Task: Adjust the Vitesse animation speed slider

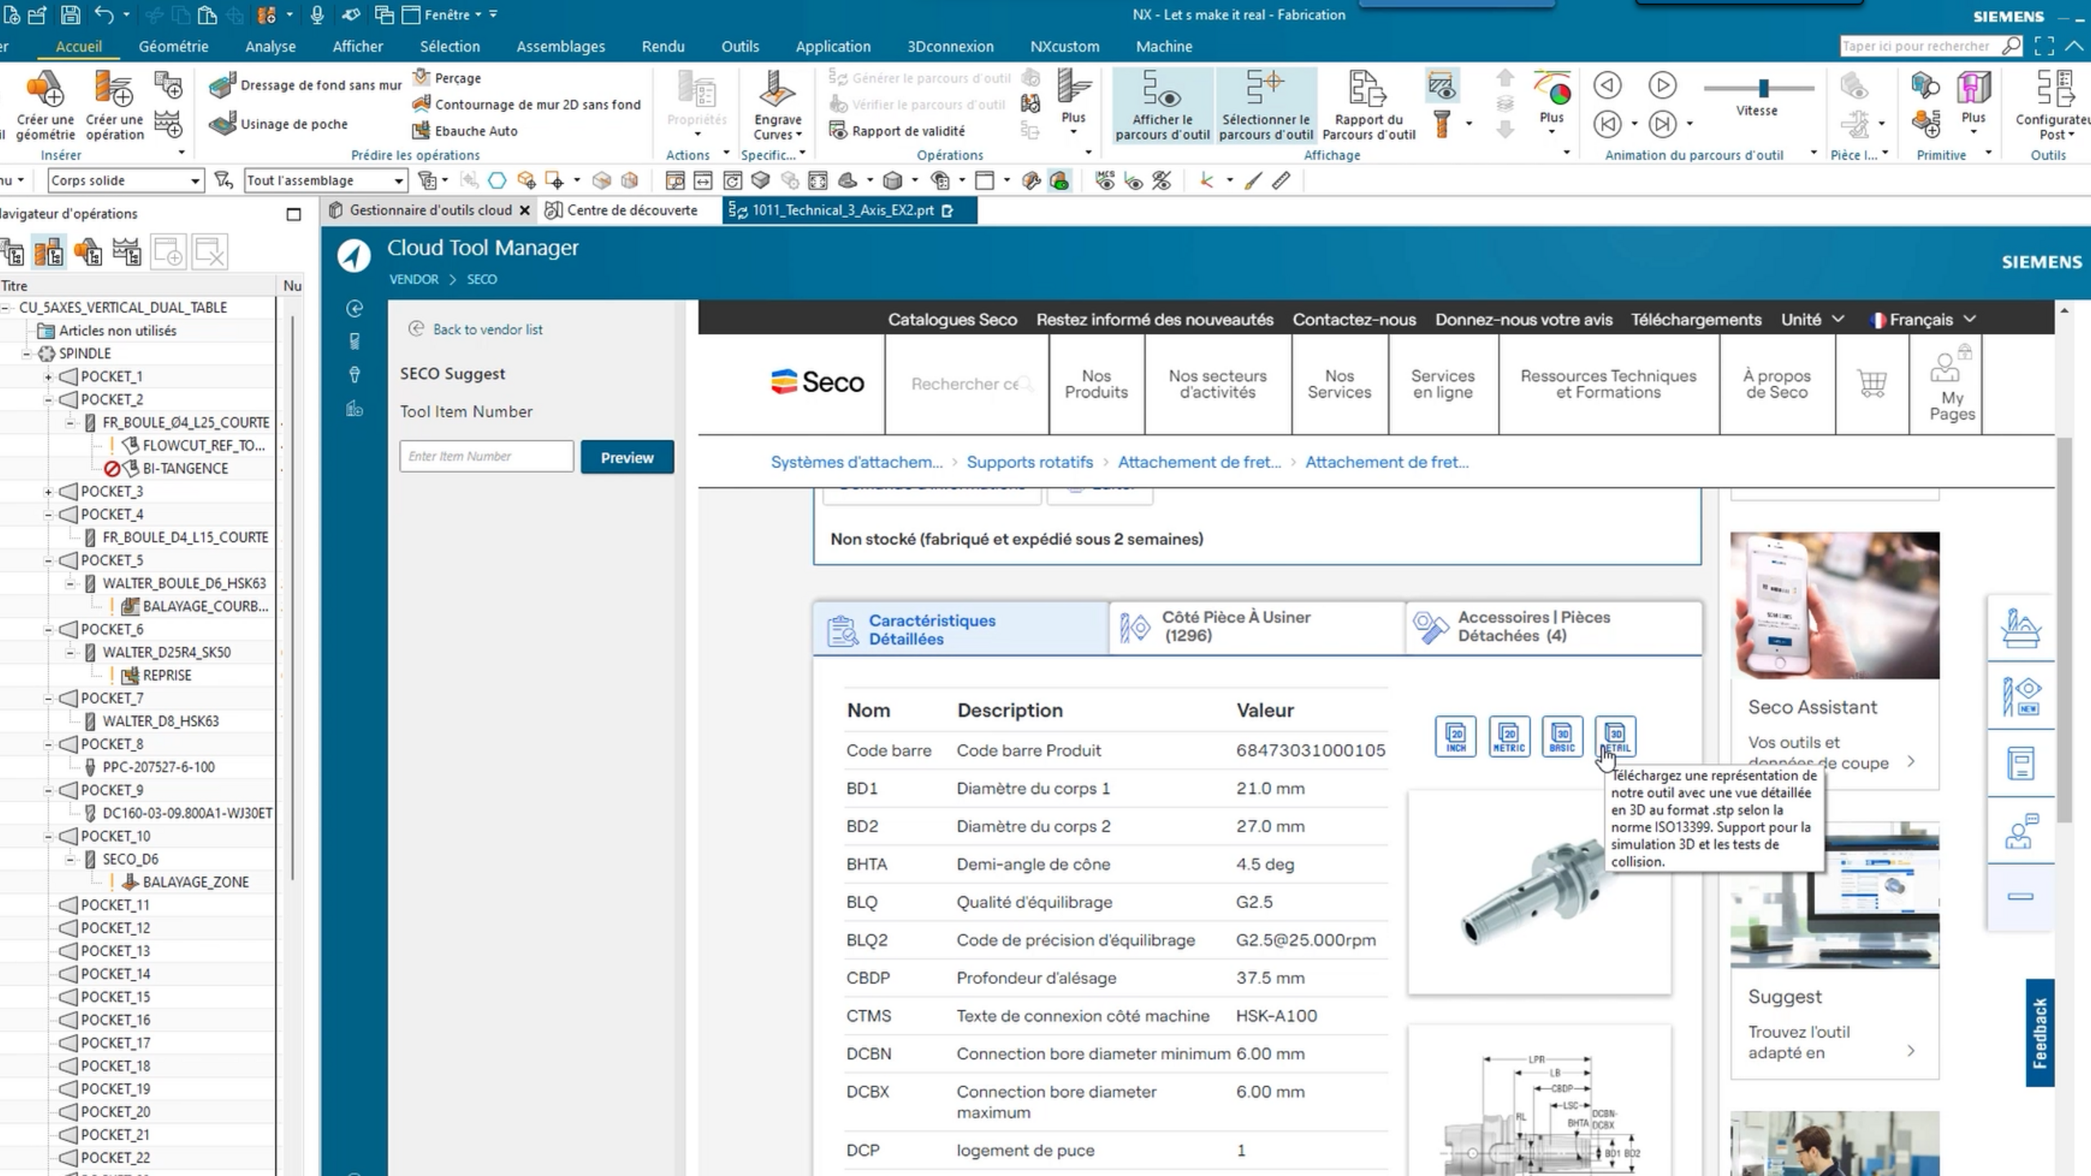Action: [x=1763, y=87]
